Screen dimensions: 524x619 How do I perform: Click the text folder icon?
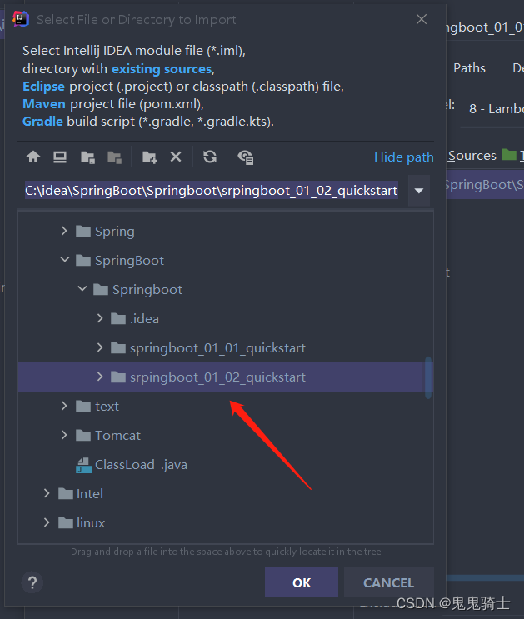click(83, 407)
